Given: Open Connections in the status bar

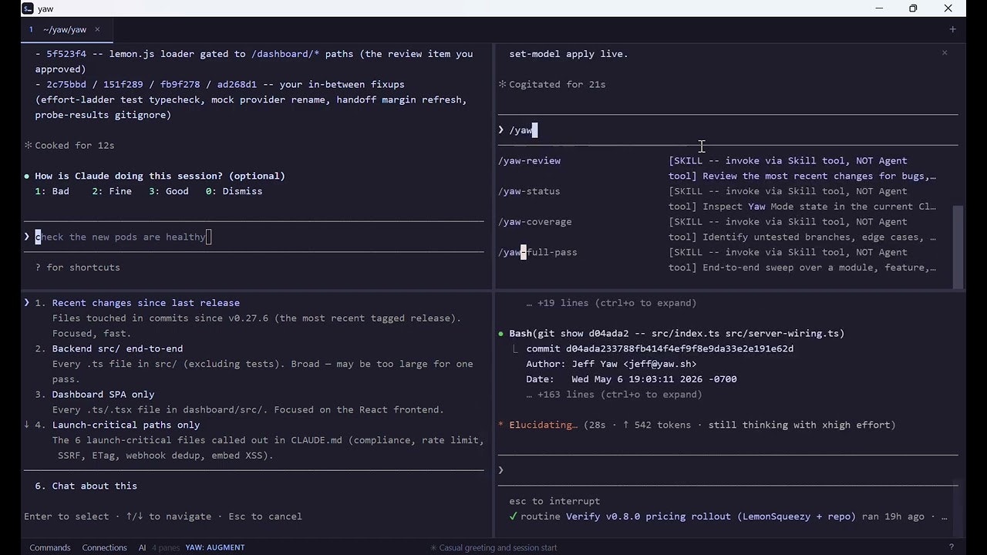Looking at the screenshot, I should coord(104,547).
